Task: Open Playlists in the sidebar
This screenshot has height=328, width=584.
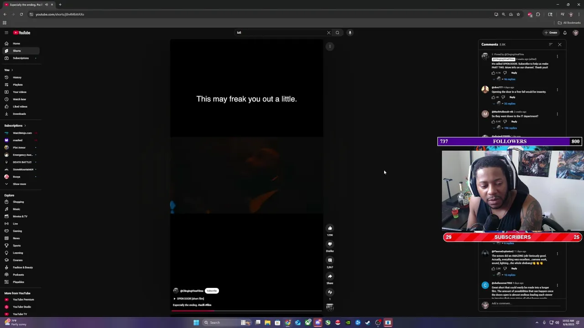Action: pyautogui.click(x=20, y=85)
